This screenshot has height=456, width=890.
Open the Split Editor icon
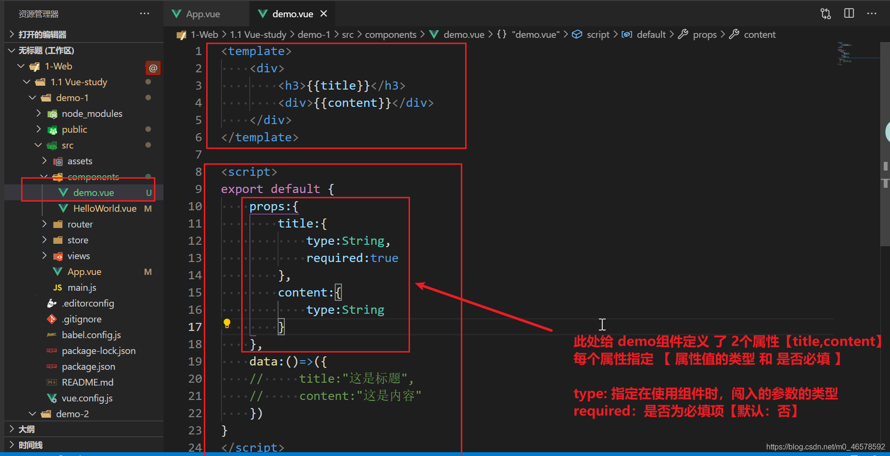pyautogui.click(x=849, y=13)
